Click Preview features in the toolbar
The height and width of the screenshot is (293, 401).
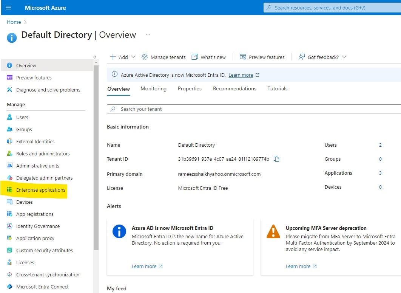point(262,57)
